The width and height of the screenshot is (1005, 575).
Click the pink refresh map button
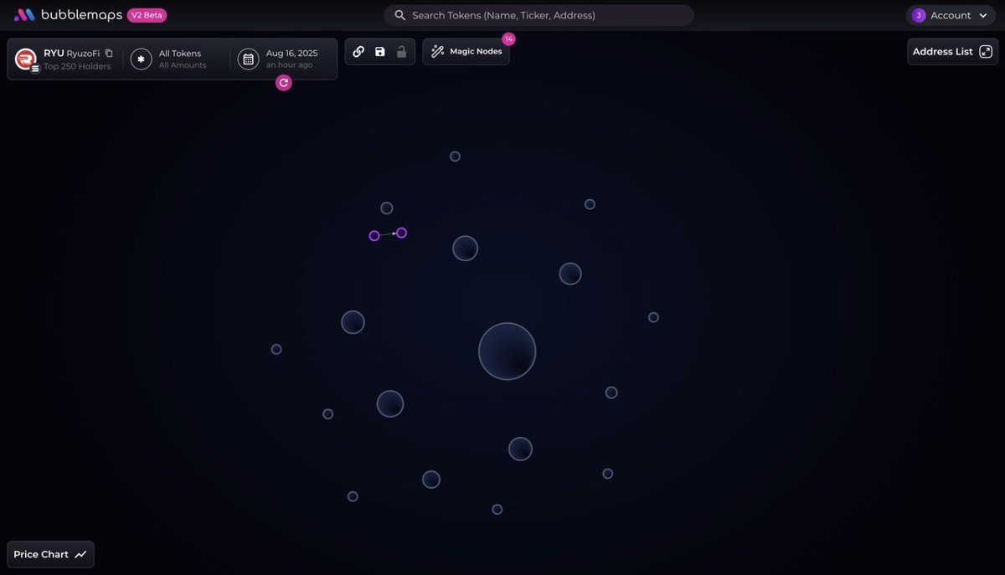tap(284, 83)
